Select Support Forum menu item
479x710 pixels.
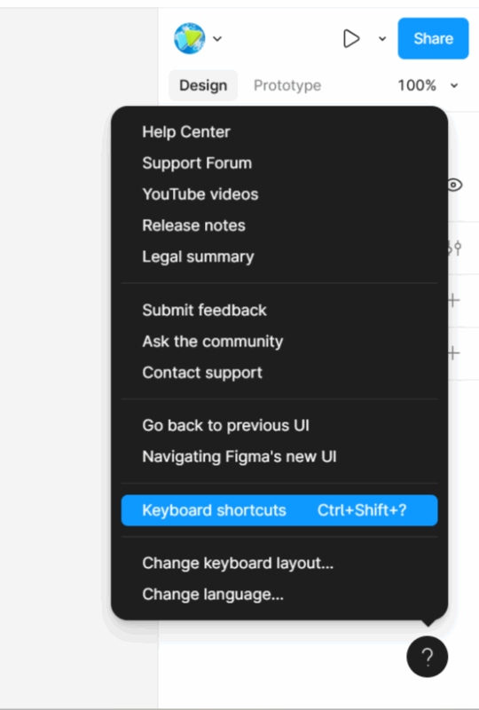coord(279,163)
